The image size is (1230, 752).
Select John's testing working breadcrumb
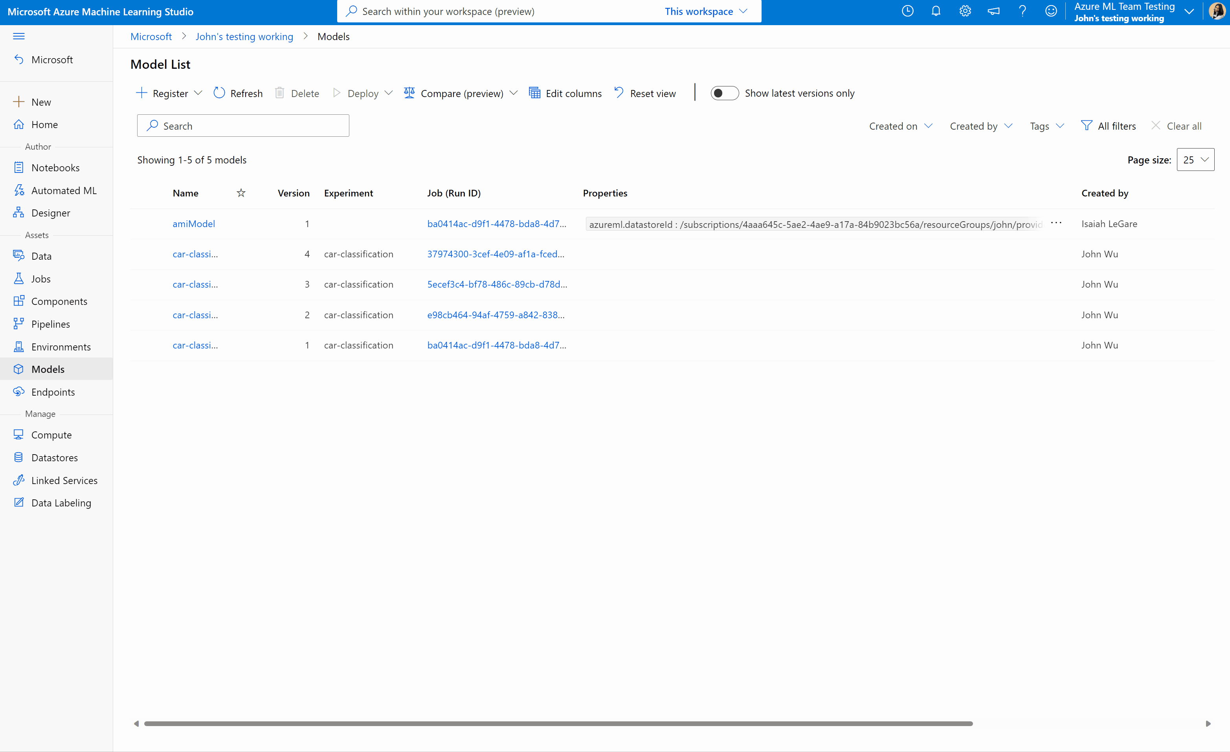click(244, 36)
